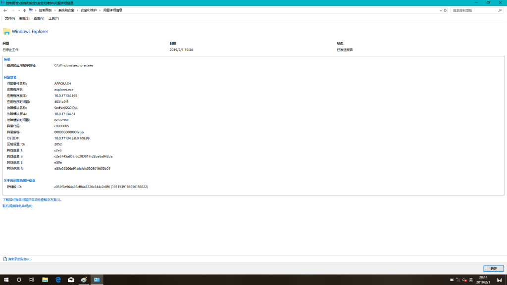Go up one level with the up arrow
507x285 pixels.
(x=25, y=10)
